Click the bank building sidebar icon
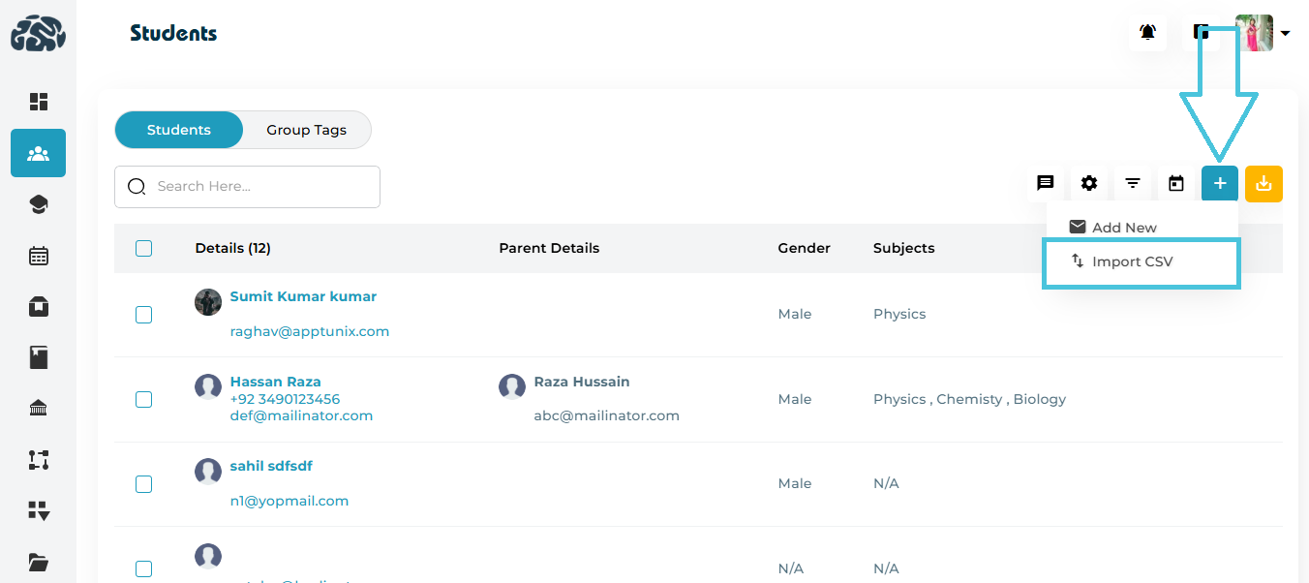Viewport: 1309px width, 583px height. click(x=38, y=409)
